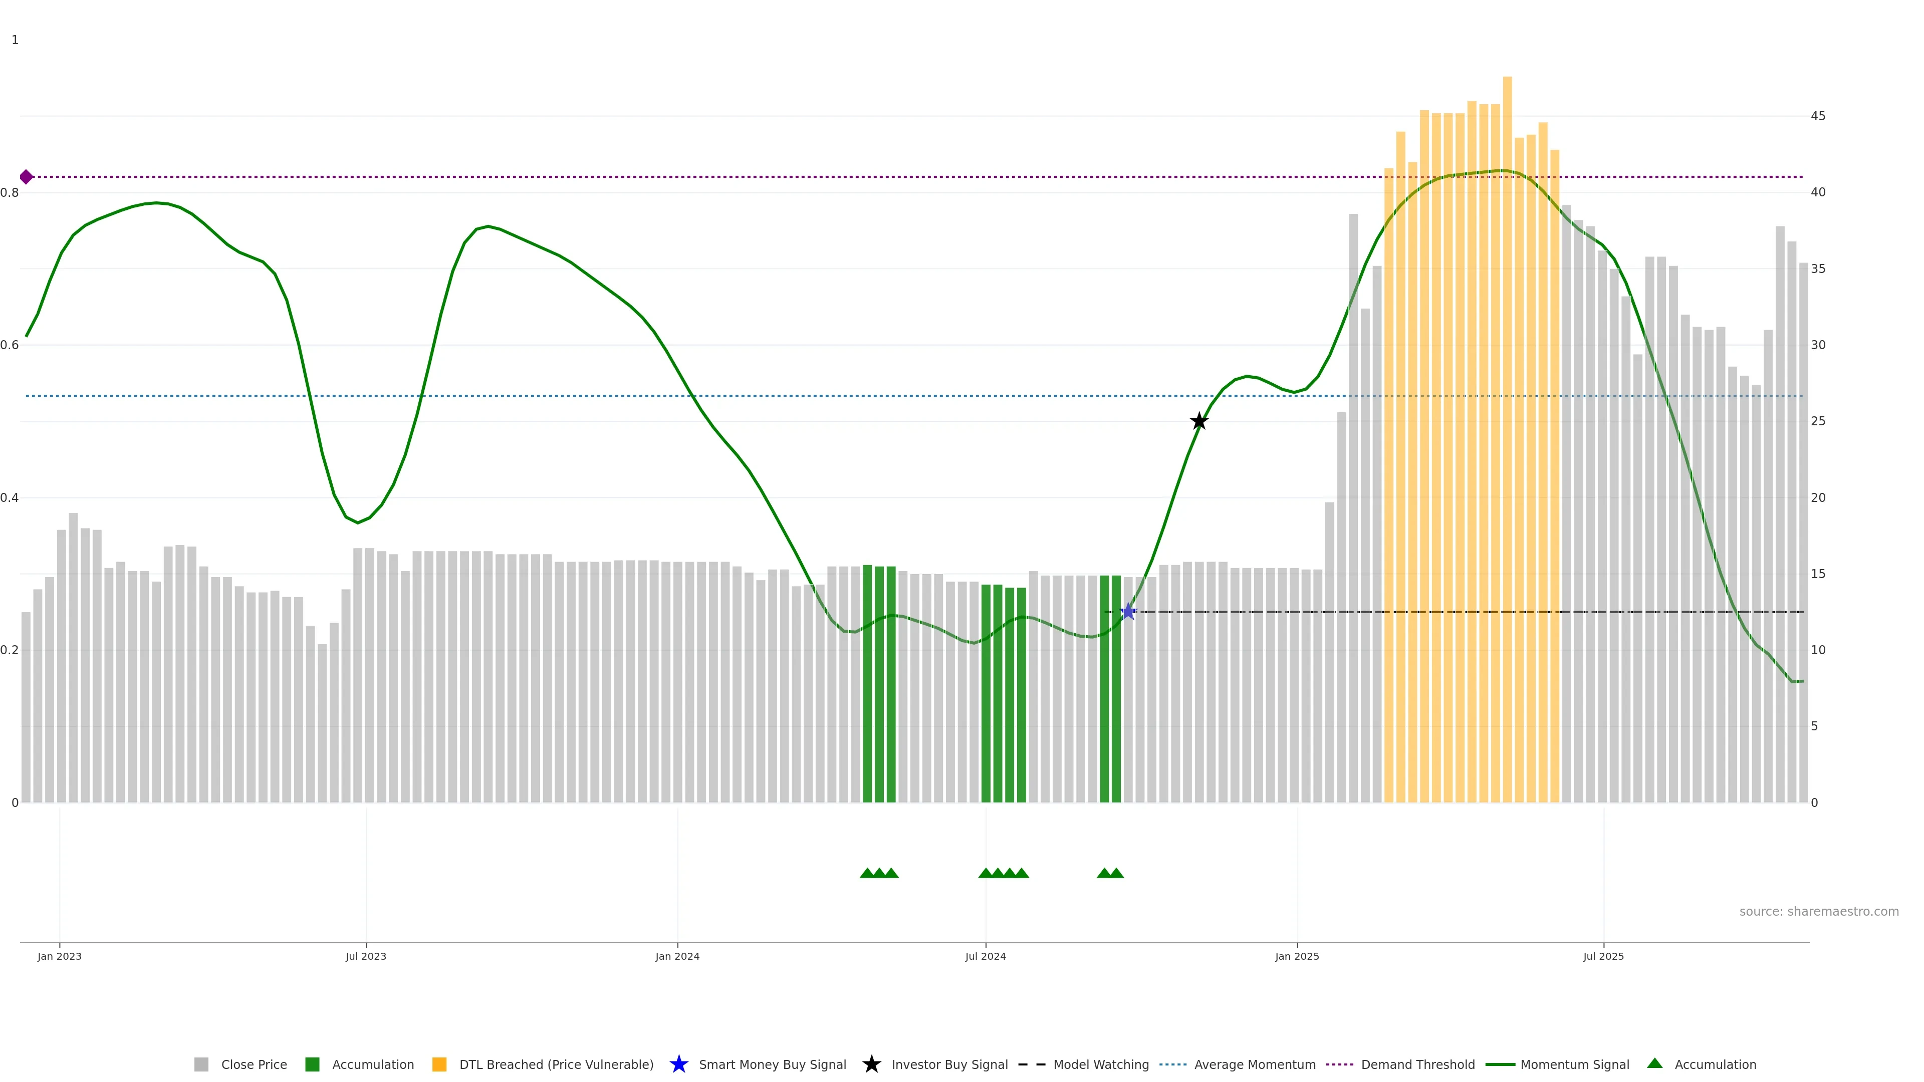Click the Jan 2023 axis tick label
Screen dimensions: 1924x1082
(x=60, y=957)
